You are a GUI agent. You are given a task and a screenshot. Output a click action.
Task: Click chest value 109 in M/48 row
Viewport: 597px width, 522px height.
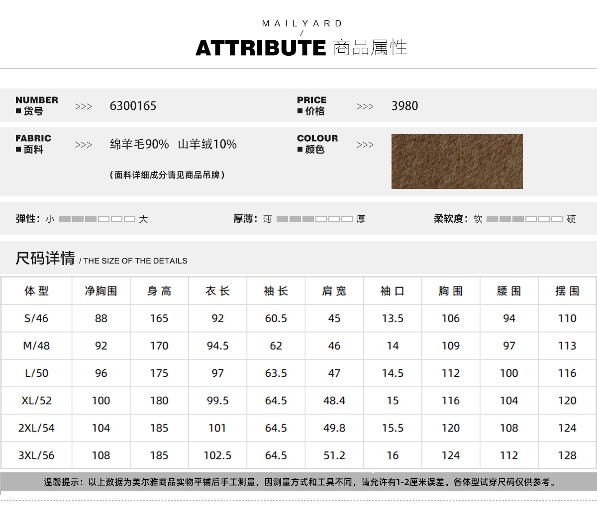451,346
